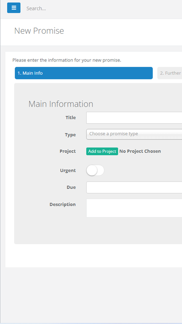Toggle the Urgent switch on
This screenshot has width=182, height=324.
(x=95, y=170)
